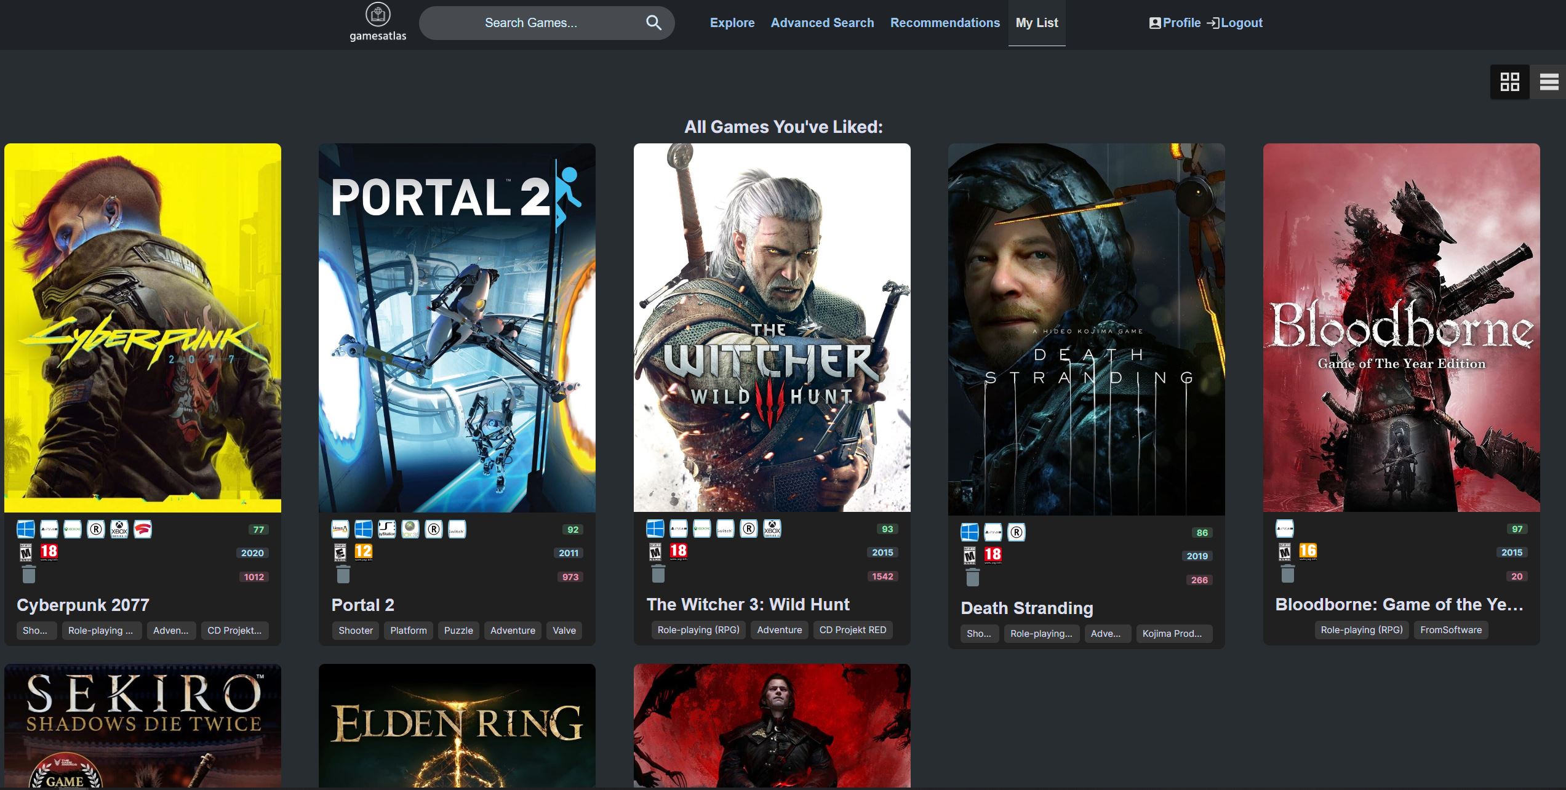Screen dimensions: 1566x790
Task: Trash The Witcher 3 from list
Action: click(x=658, y=574)
